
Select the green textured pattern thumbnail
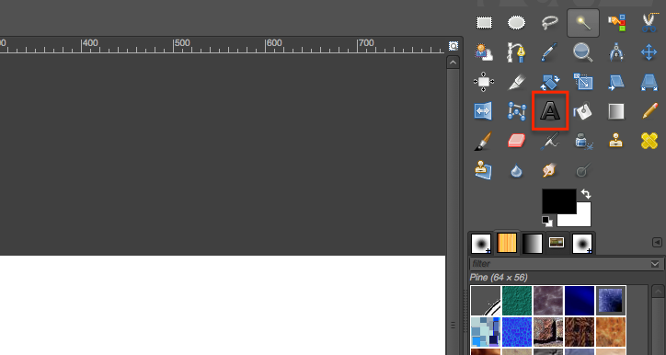coord(517,301)
